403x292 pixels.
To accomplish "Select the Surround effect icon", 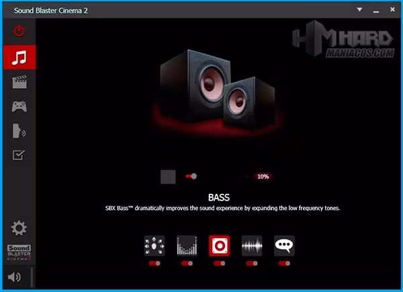I will point(154,246).
